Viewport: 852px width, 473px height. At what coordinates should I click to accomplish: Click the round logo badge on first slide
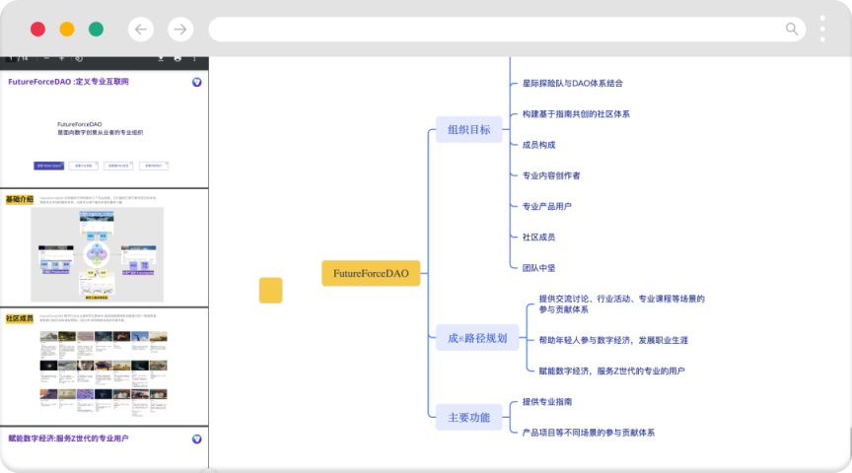196,82
